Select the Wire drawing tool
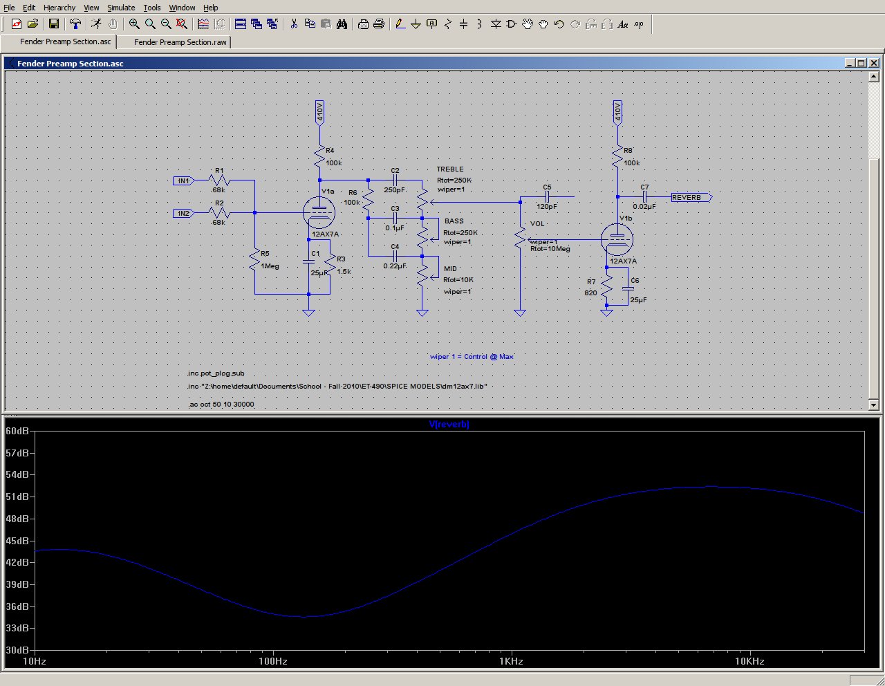The height and width of the screenshot is (686, 885). (x=400, y=24)
